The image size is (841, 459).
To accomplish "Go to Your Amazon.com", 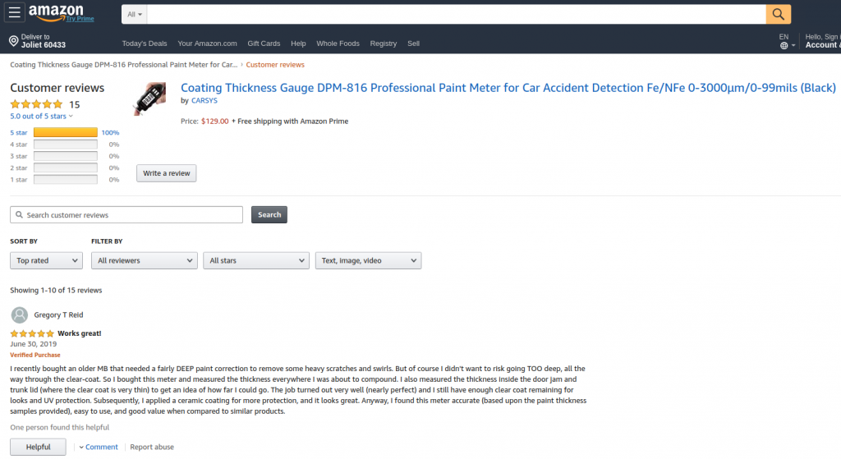I will click(x=207, y=44).
